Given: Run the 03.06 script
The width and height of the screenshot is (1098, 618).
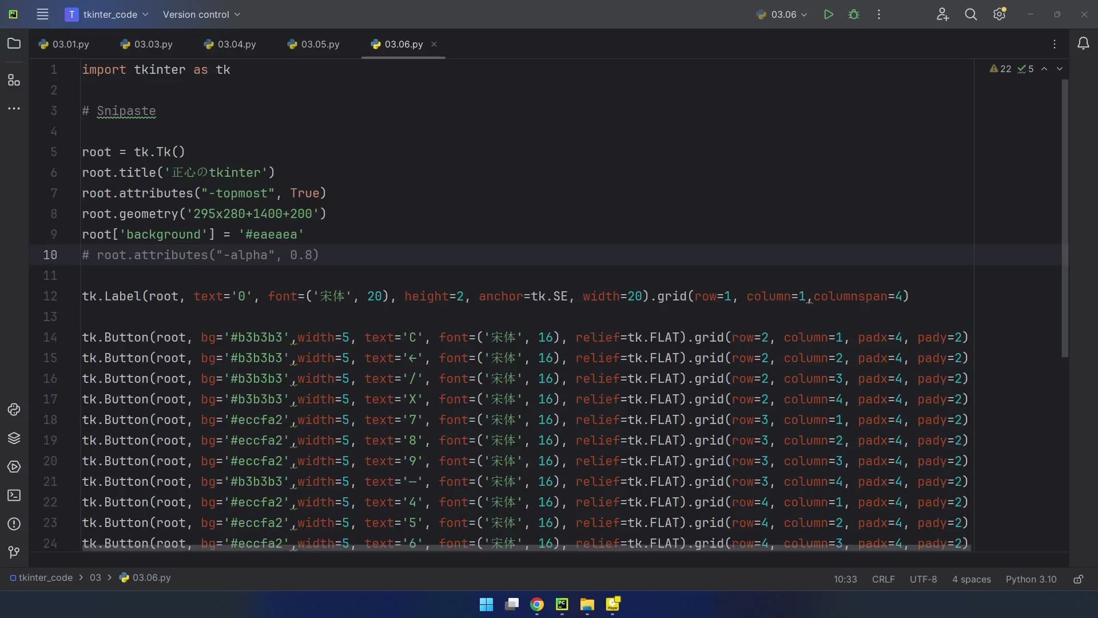Looking at the screenshot, I should tap(829, 14).
